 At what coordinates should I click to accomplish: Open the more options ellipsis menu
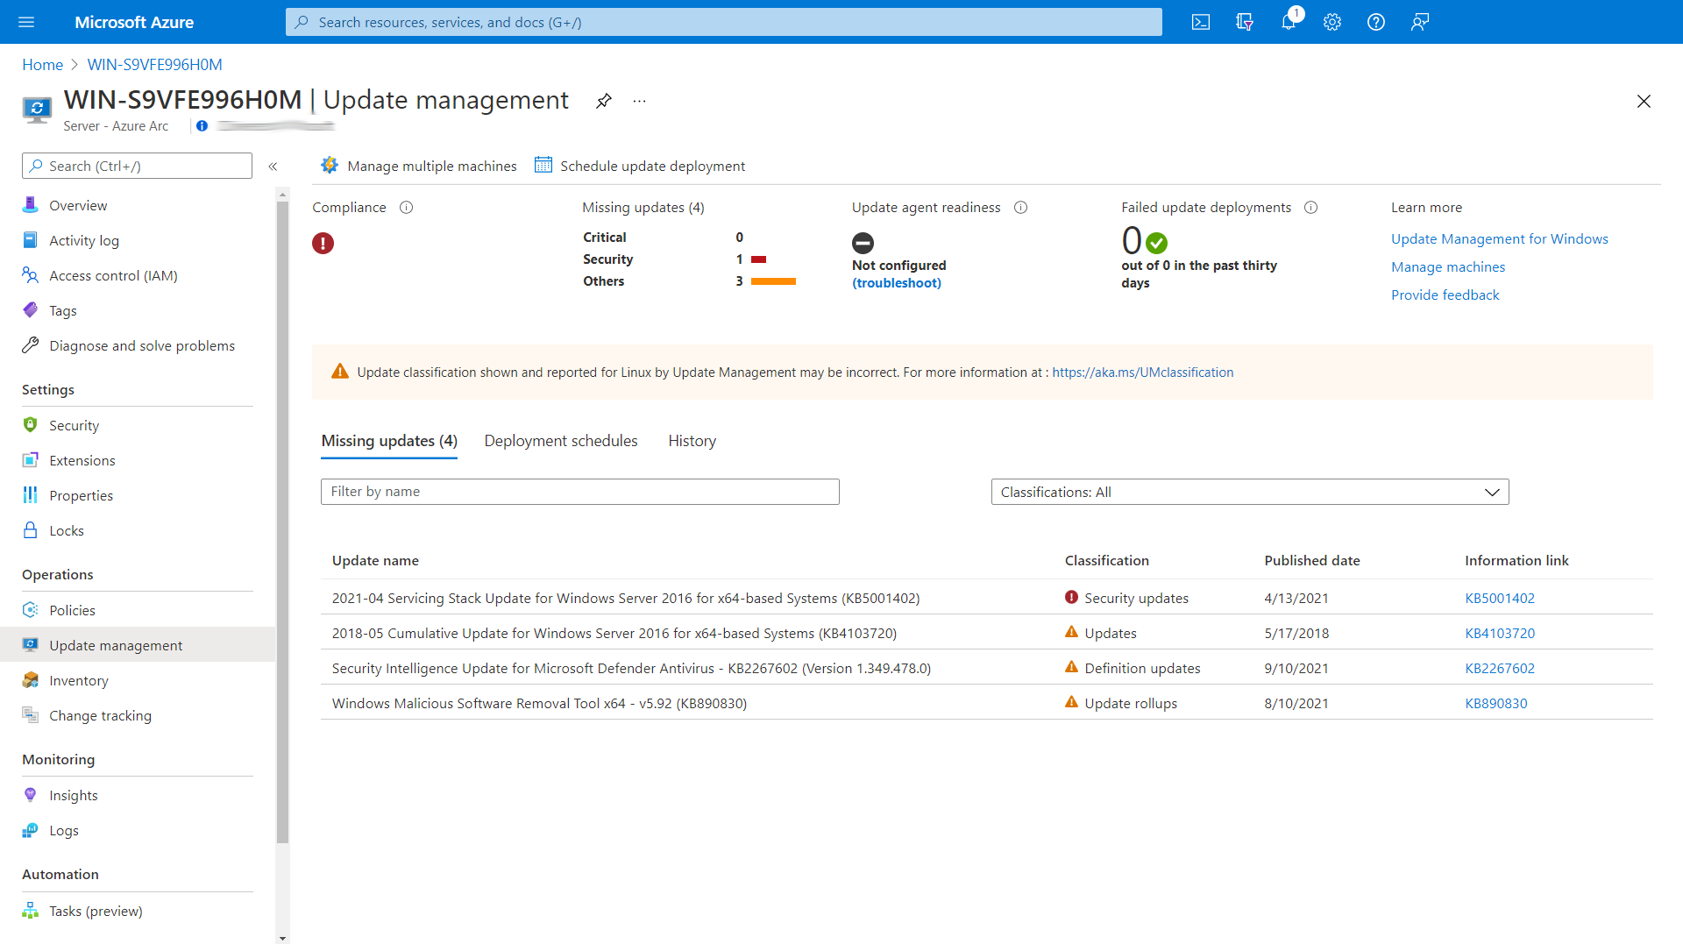640,101
